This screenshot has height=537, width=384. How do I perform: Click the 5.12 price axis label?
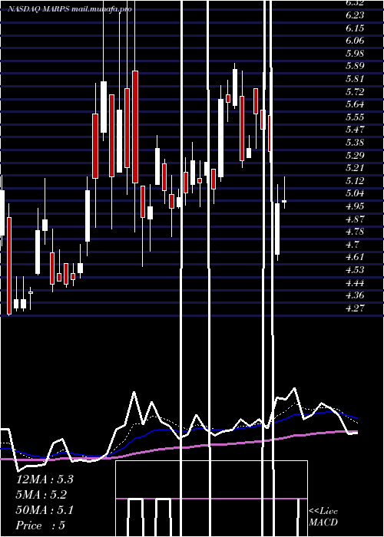[355, 181]
